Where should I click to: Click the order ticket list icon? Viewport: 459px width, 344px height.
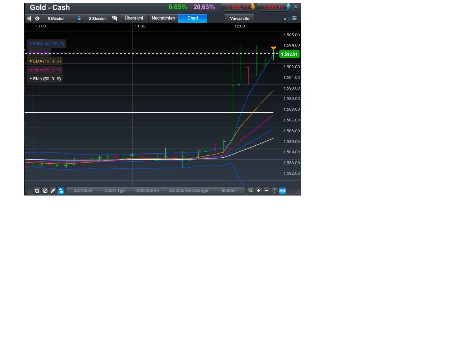click(29, 18)
